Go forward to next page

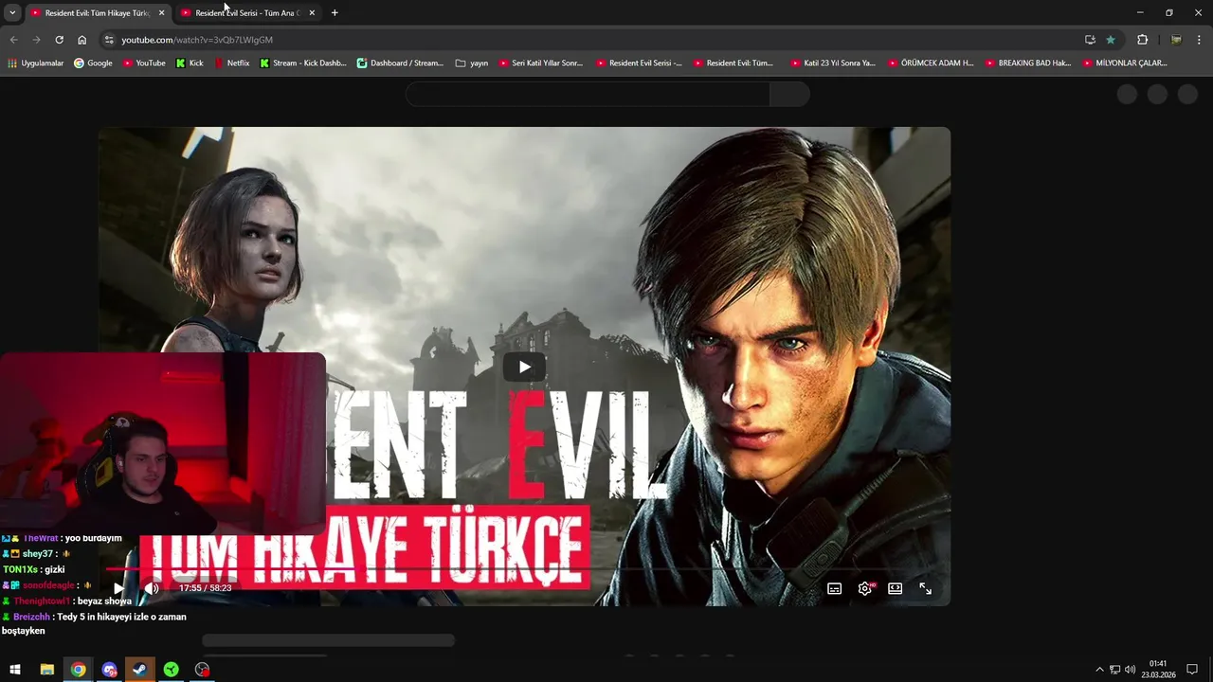click(x=36, y=40)
